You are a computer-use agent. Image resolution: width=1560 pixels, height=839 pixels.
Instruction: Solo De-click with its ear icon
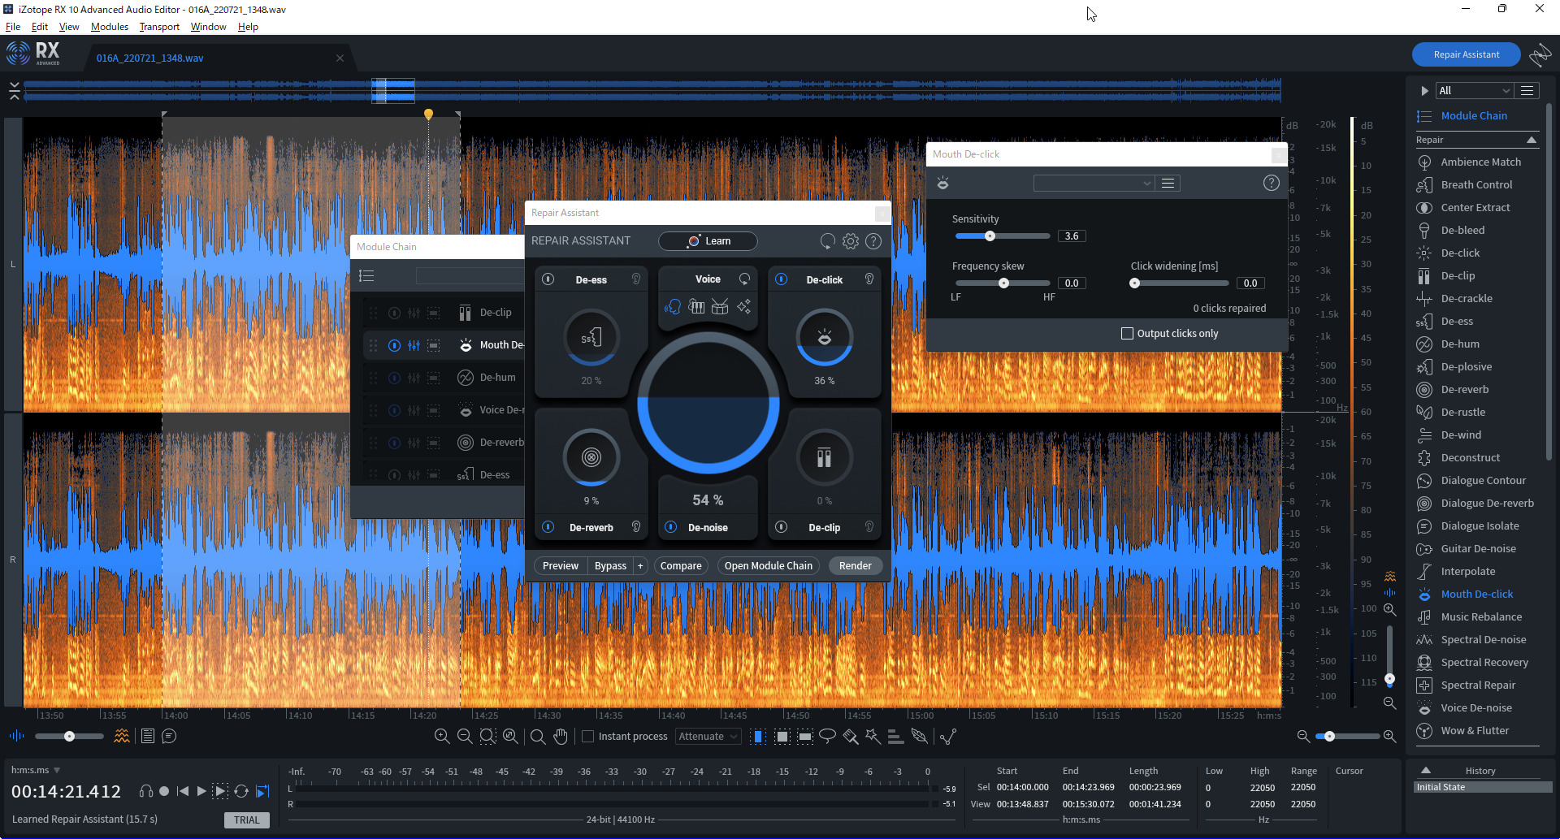pyautogui.click(x=869, y=279)
